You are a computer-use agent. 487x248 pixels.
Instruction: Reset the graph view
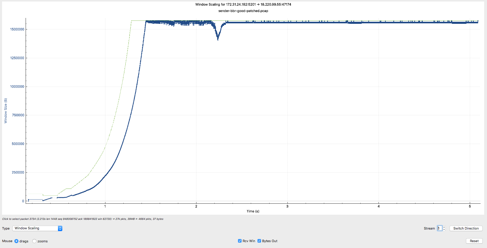click(x=474, y=241)
